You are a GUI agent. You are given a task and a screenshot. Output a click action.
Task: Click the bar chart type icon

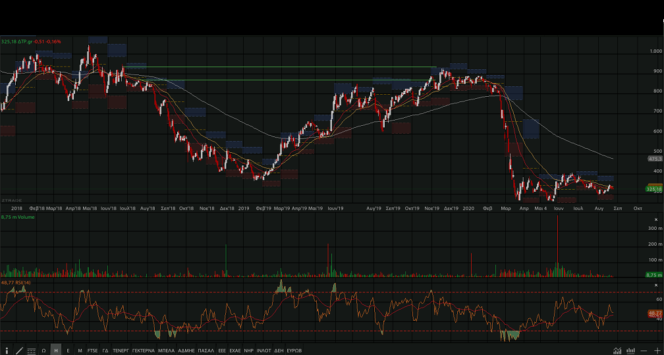coord(629,350)
